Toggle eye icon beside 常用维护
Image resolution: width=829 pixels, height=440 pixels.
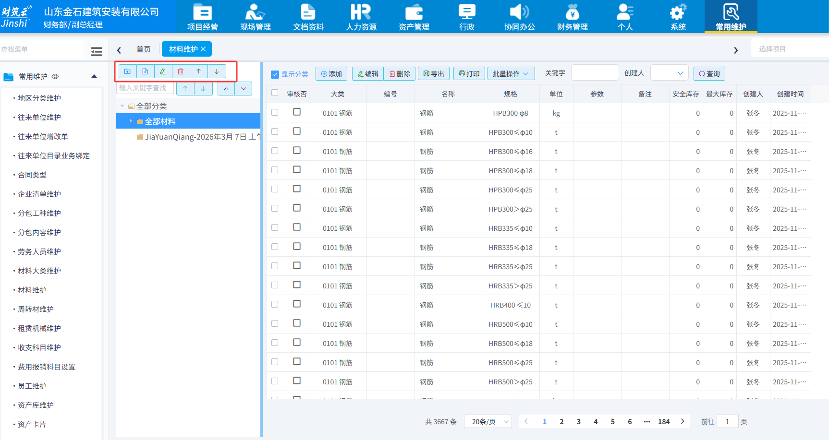(x=55, y=77)
